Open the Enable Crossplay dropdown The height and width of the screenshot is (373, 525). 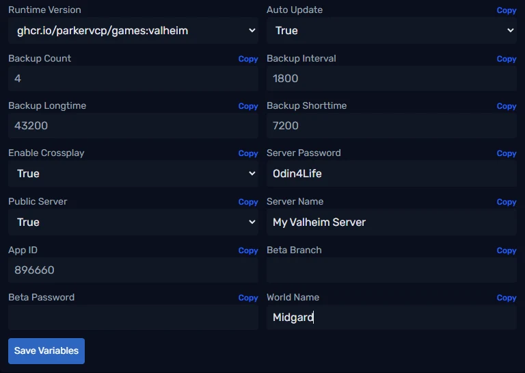point(133,174)
